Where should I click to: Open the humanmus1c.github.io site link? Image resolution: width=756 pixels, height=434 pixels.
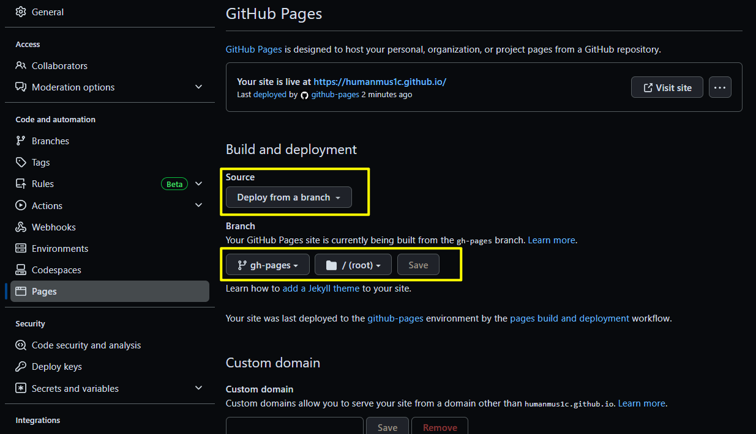(x=380, y=81)
